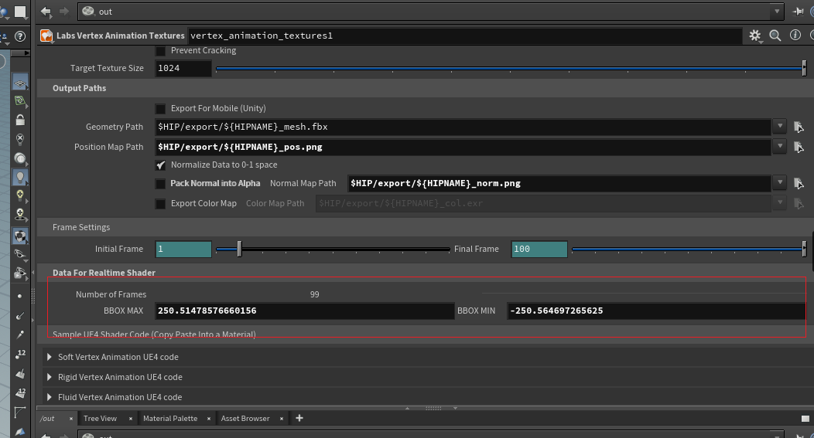Click the Initial Frame slider handle
The width and height of the screenshot is (814, 438).
[239, 249]
